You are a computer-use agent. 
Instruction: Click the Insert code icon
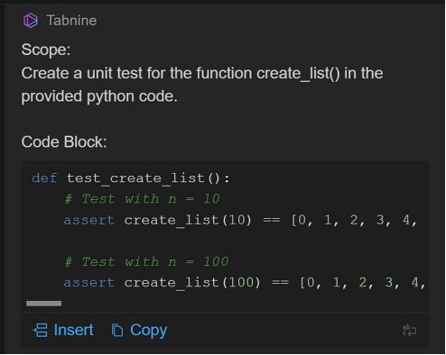pos(40,331)
